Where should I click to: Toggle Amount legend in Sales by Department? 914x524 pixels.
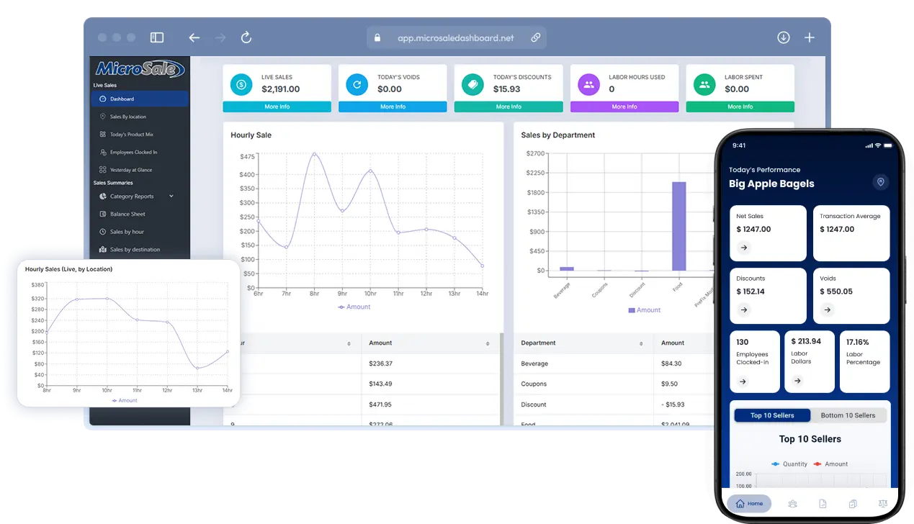coord(644,310)
